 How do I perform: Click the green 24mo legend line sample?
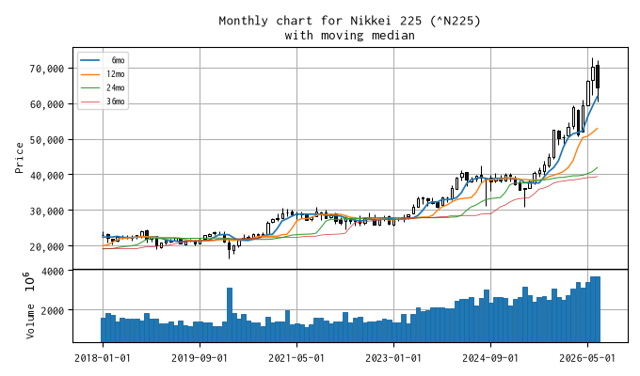tap(89, 87)
